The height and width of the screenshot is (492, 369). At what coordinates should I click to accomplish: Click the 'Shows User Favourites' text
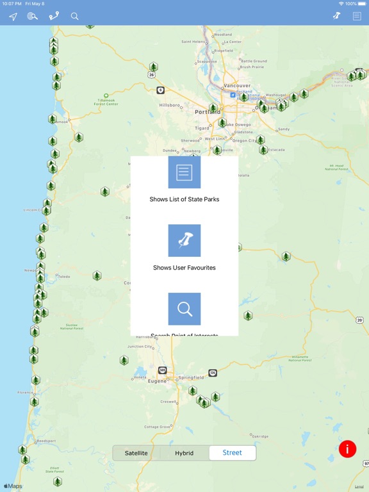(x=184, y=268)
